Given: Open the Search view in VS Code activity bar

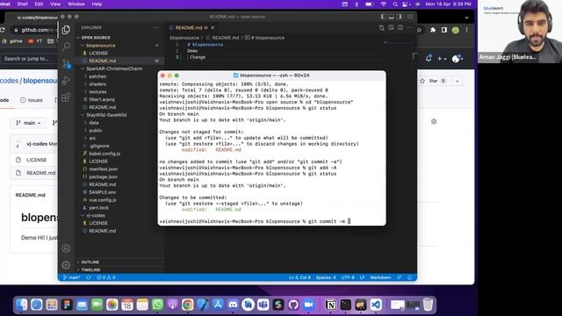Looking at the screenshot, I should click(66, 47).
